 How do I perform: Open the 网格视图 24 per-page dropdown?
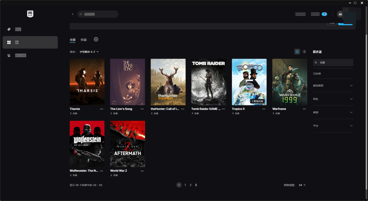click(302, 185)
